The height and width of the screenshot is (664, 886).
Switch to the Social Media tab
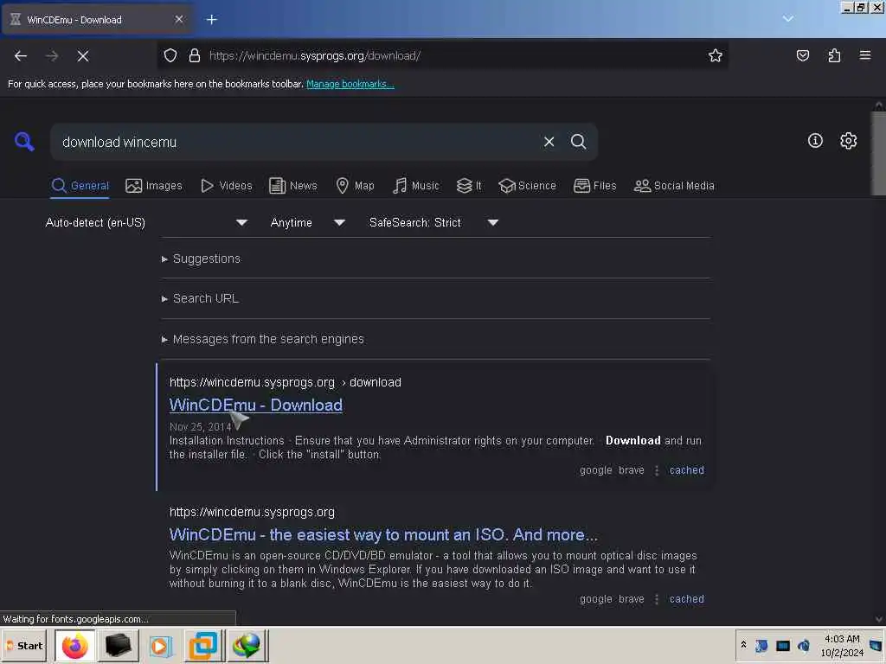(x=674, y=186)
